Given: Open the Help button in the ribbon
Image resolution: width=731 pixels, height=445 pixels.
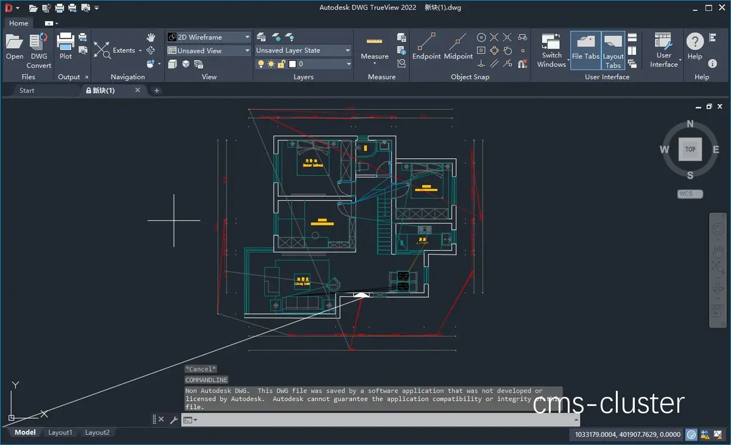Looking at the screenshot, I should tap(695, 46).
